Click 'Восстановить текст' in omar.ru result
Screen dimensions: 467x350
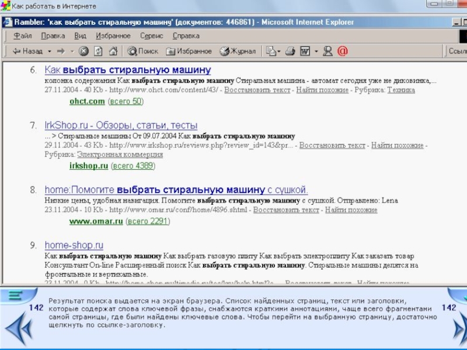pos(286,210)
